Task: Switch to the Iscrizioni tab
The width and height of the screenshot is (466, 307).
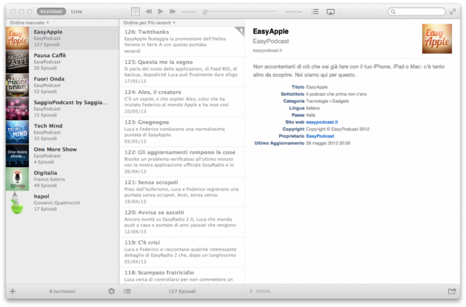Action: click(51, 11)
